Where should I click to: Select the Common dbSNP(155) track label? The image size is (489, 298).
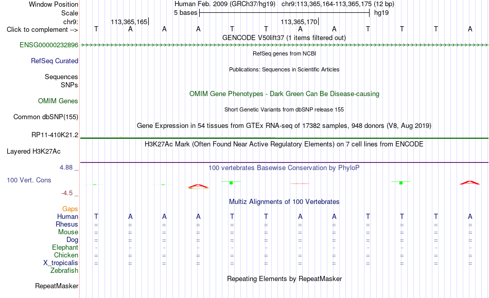(x=45, y=117)
